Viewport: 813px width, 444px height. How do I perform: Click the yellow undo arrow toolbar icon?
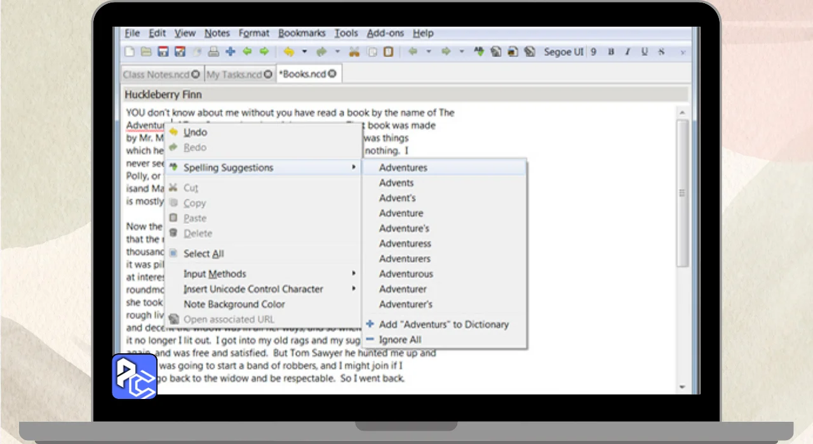pos(289,52)
